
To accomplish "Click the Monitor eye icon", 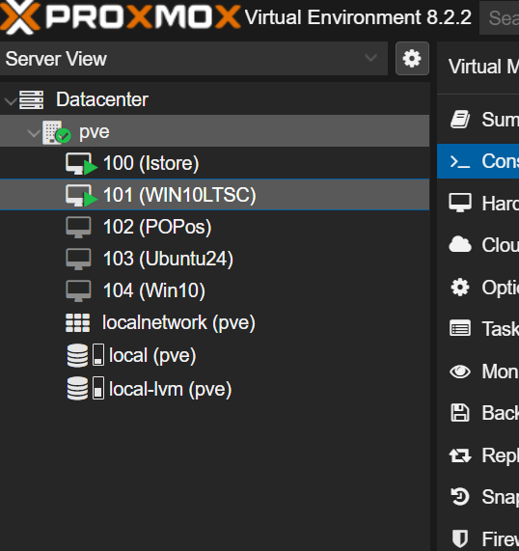I will [460, 372].
